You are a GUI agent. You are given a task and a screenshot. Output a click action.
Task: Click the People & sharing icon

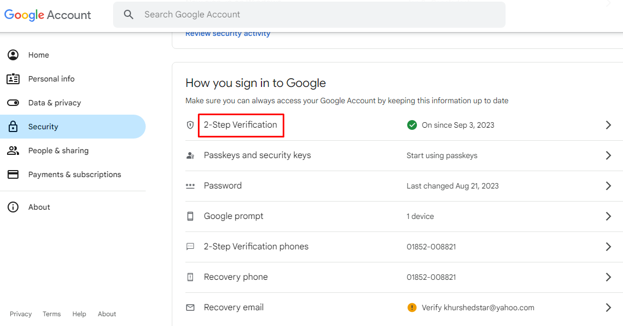coord(13,151)
